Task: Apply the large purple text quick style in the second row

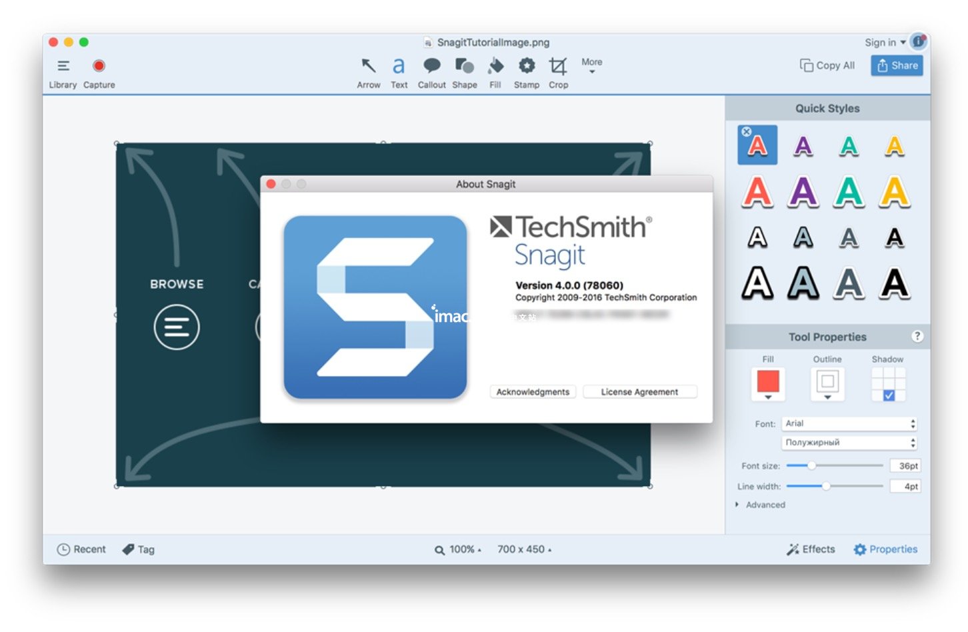Action: click(803, 192)
